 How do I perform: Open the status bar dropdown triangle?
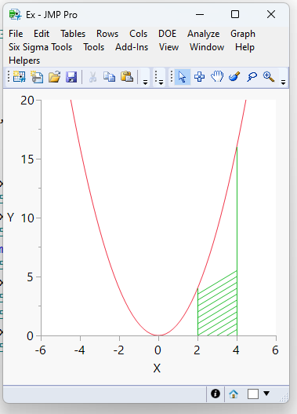pyautogui.click(x=266, y=394)
